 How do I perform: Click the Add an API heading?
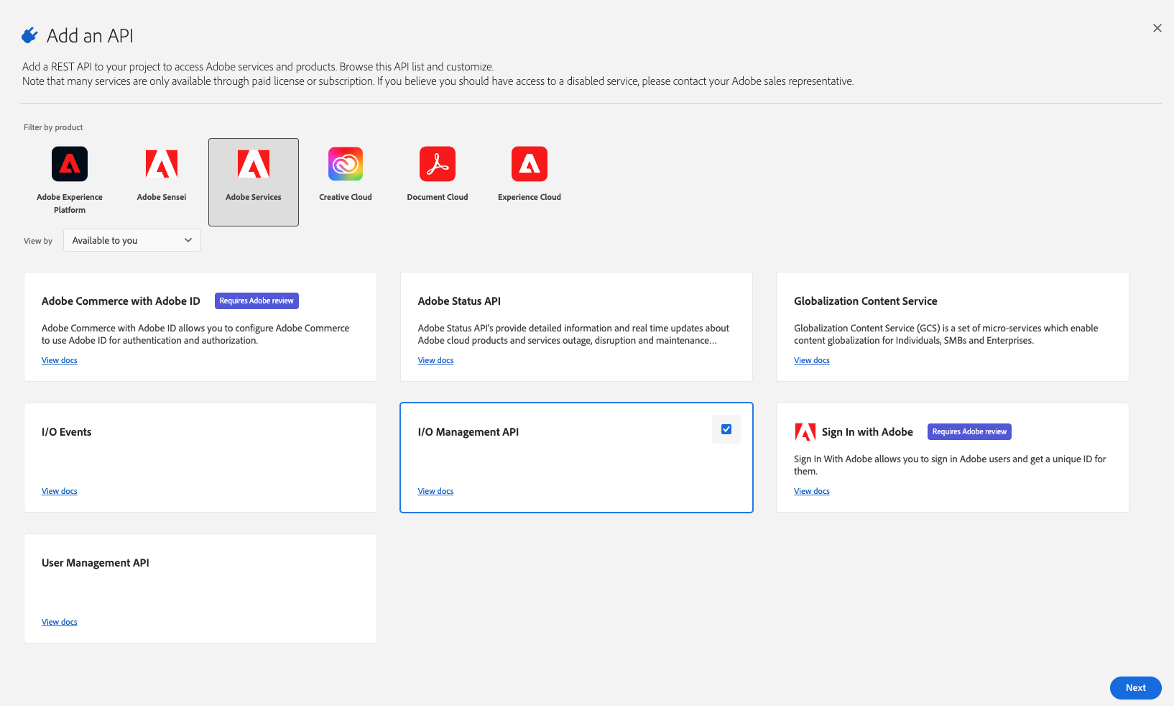click(x=90, y=36)
